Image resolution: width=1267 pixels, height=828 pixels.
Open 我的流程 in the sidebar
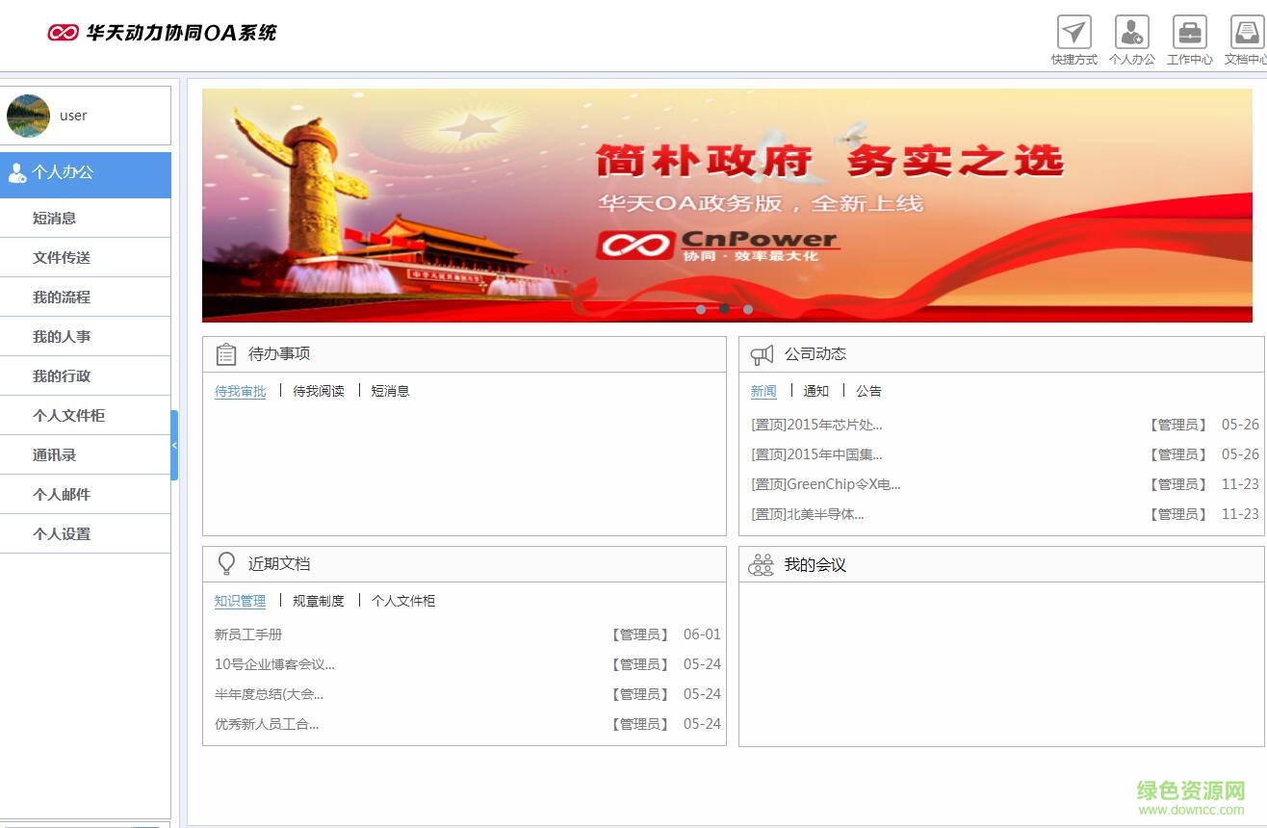[62, 298]
